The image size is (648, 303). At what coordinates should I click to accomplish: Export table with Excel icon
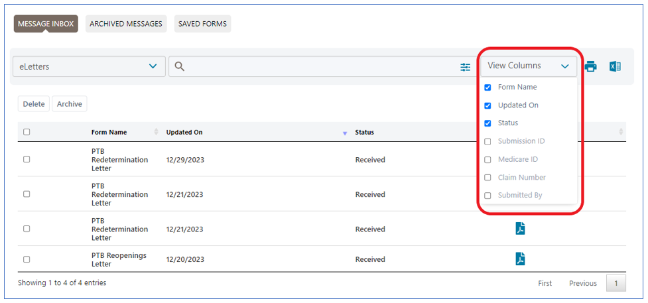(x=615, y=66)
